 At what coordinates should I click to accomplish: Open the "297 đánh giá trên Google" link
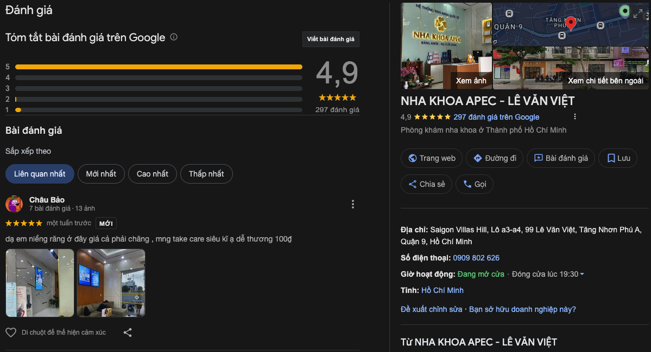[496, 117]
